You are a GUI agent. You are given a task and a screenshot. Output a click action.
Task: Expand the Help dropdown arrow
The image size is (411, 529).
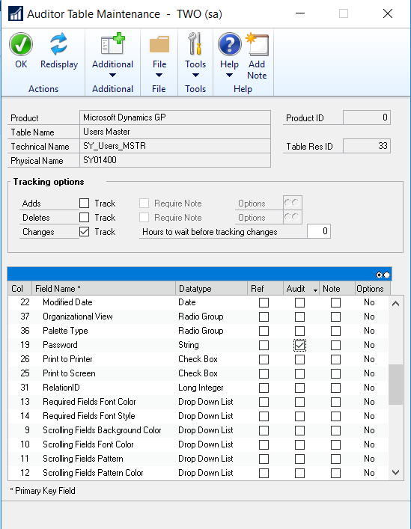pos(229,76)
